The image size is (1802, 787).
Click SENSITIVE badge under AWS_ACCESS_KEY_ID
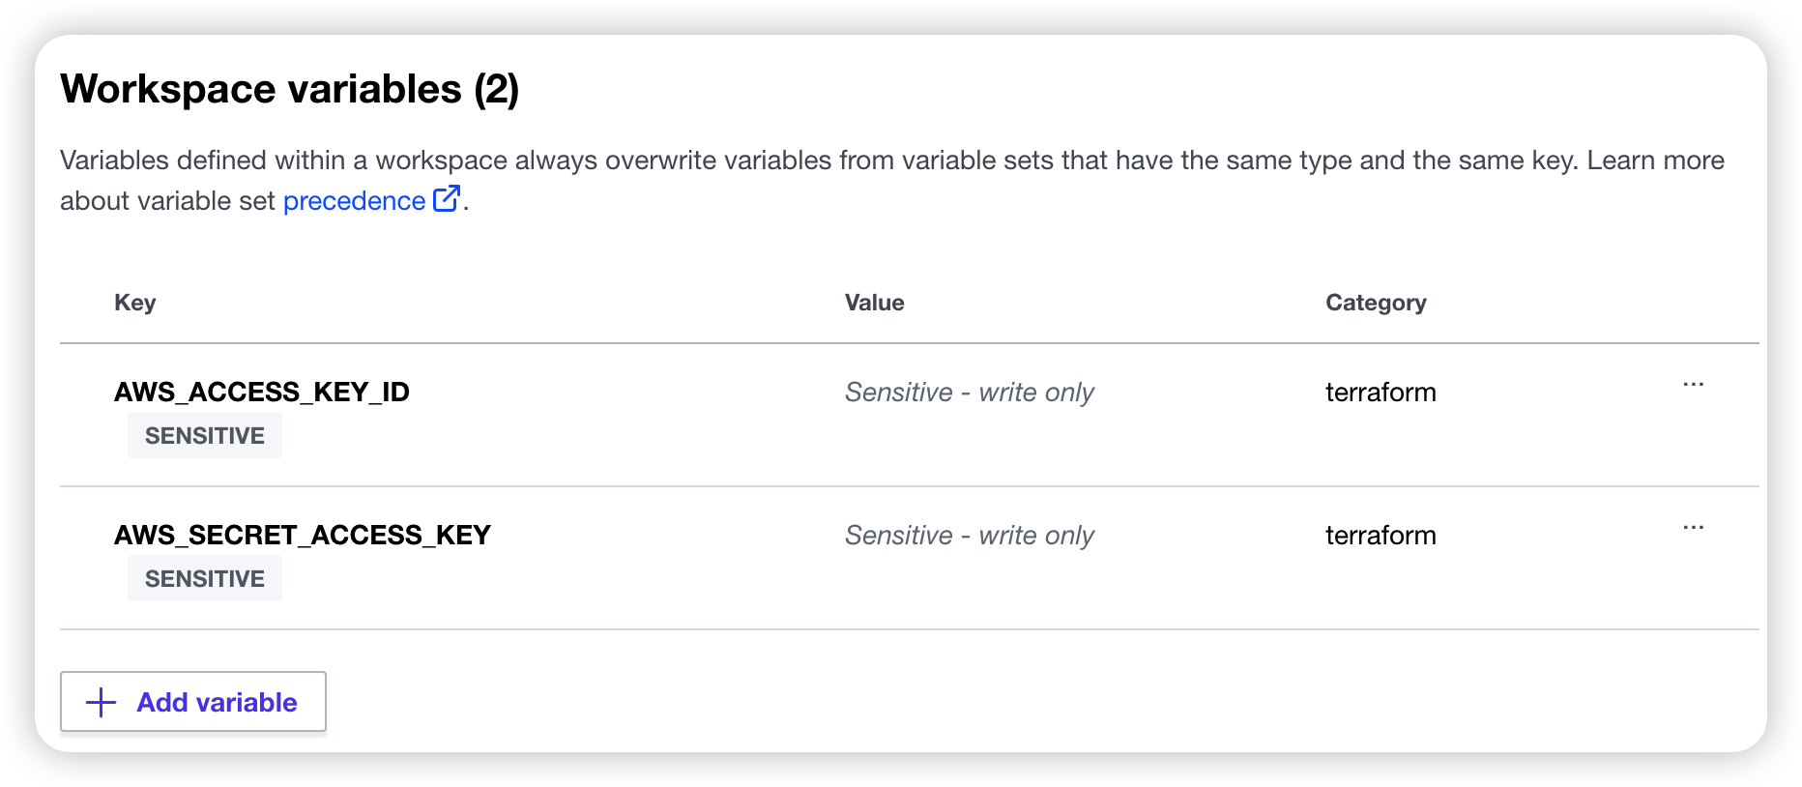tap(205, 435)
